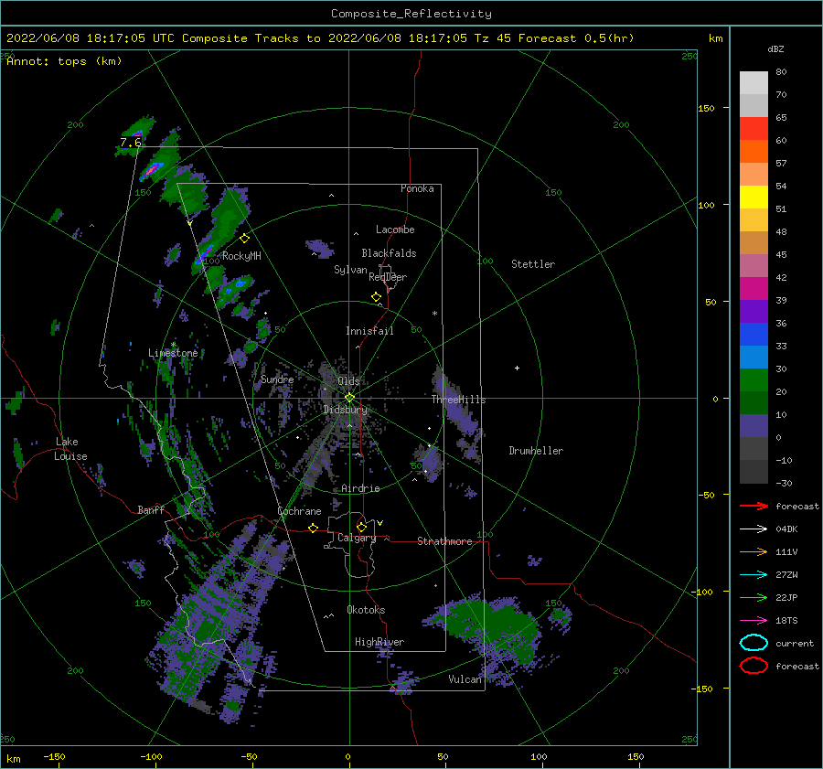Click the Drumheller town label
823x769 pixels.
pos(536,451)
